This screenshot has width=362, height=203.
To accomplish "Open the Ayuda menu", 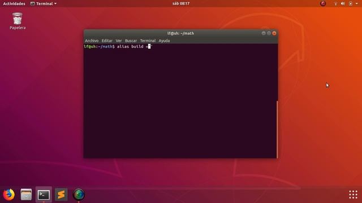I will [x=164, y=41].
